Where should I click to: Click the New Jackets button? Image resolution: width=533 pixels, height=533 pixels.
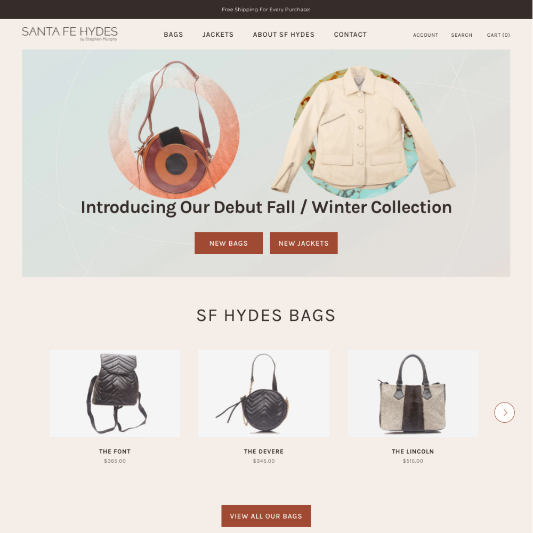304,243
